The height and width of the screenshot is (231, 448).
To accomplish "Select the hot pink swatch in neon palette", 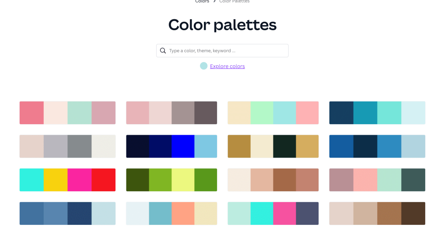I will 80,180.
